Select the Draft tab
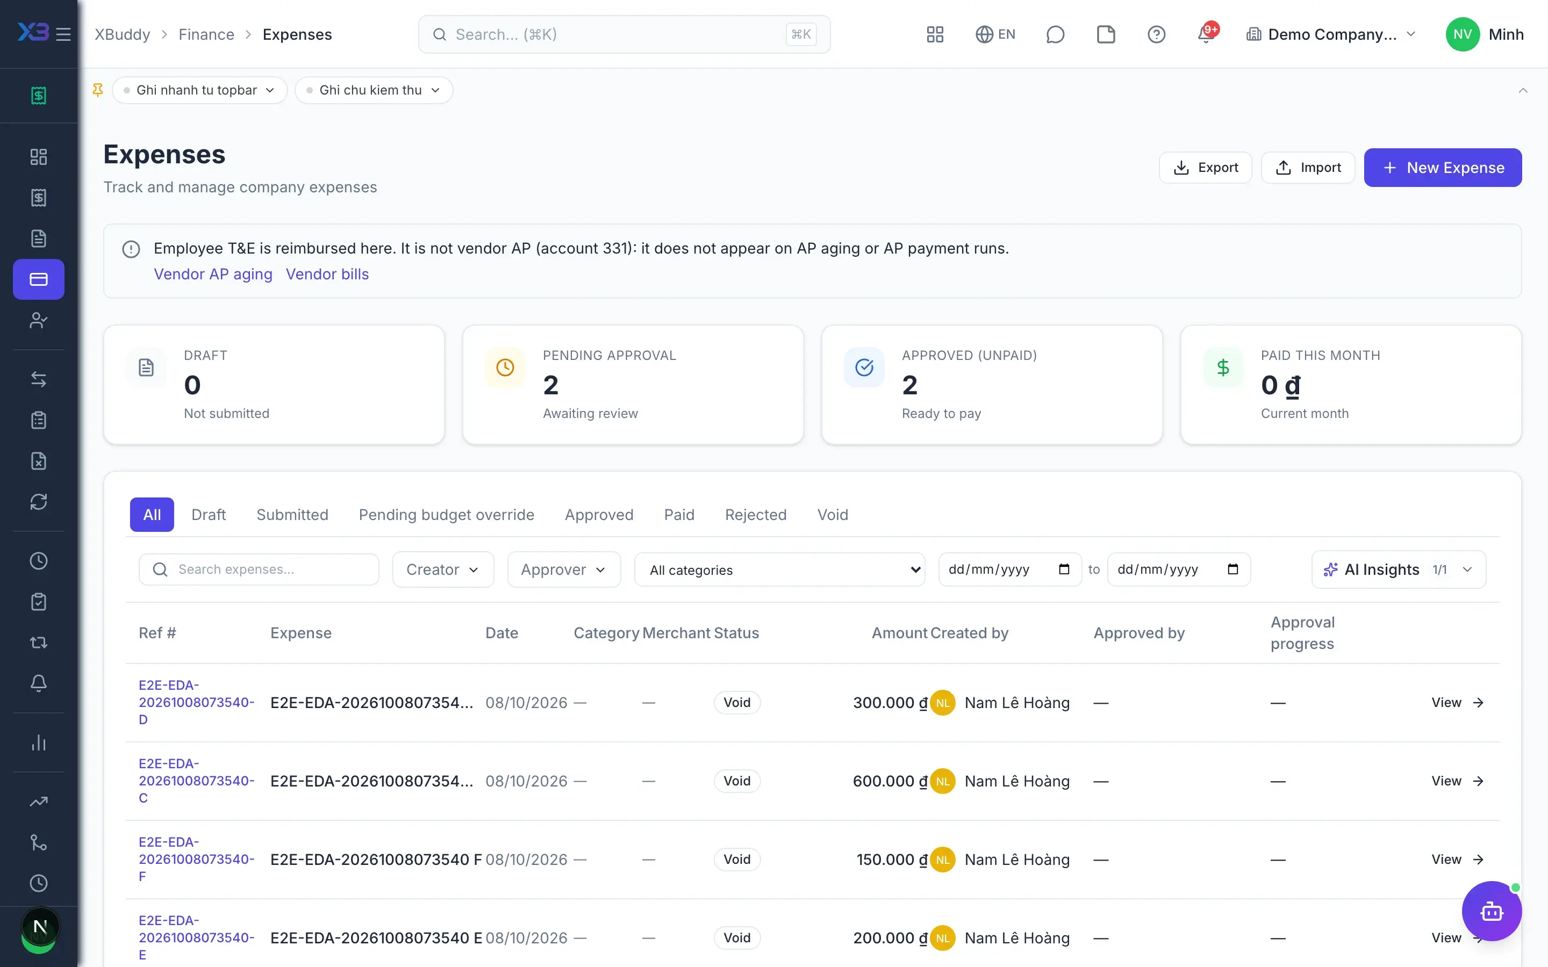This screenshot has height=967, width=1548. (x=209, y=515)
